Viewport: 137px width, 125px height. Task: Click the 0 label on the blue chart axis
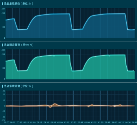[4, 38]
